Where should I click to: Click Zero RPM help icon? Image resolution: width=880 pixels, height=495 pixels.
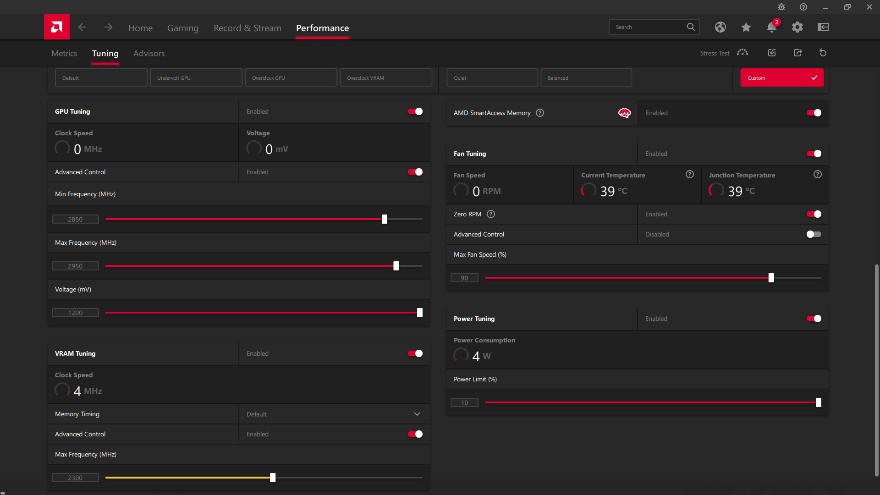491,214
